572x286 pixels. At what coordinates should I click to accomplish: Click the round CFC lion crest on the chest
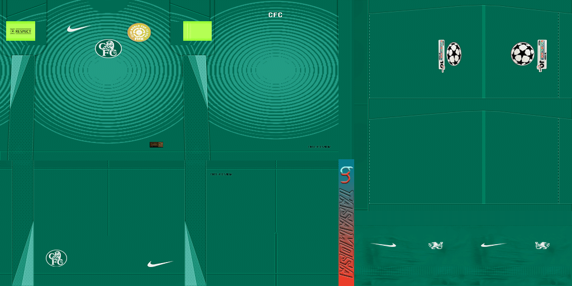108,49
